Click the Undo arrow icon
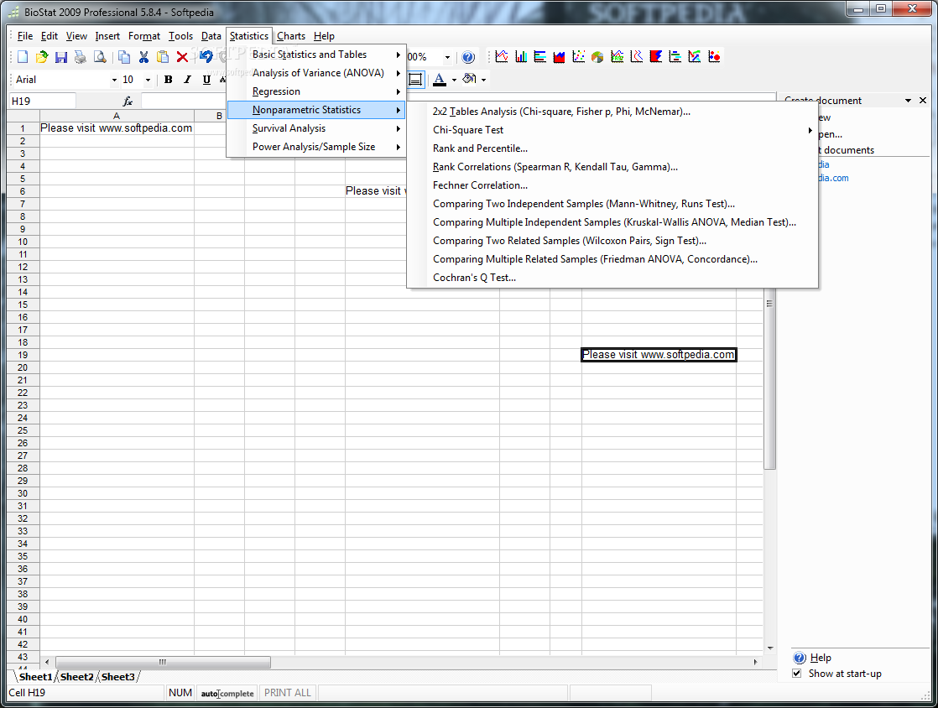Screen dimensions: 938x708 coord(206,57)
